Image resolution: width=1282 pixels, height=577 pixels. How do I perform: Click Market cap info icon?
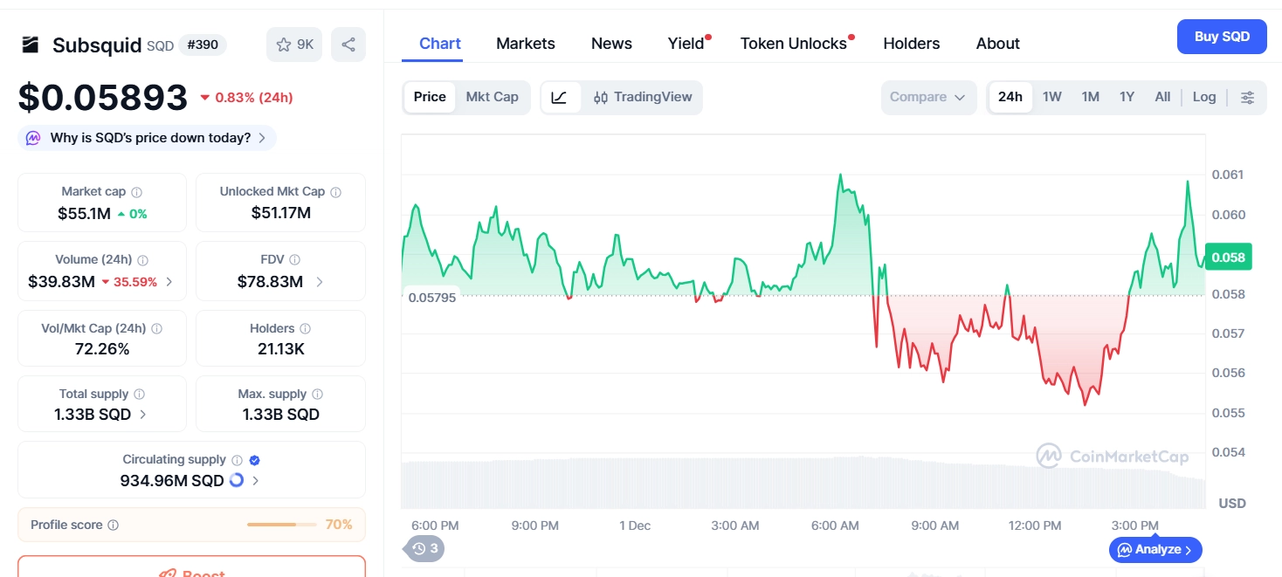[136, 192]
